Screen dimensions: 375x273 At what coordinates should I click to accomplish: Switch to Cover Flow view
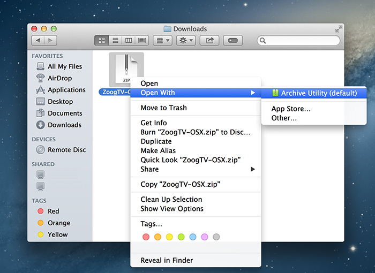pos(142,40)
